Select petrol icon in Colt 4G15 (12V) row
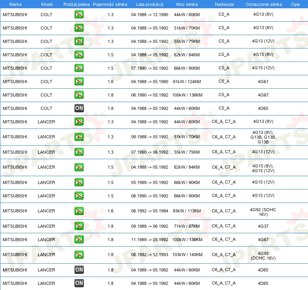The height and width of the screenshot is (290, 308). coord(79,68)
